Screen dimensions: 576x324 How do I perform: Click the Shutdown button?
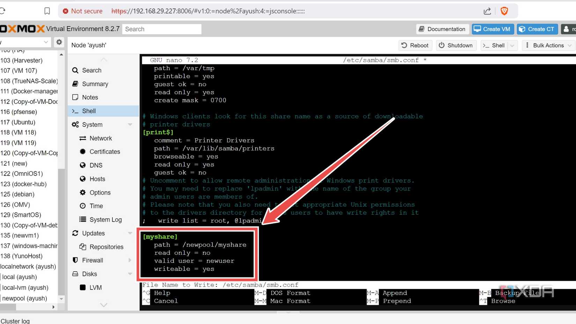click(456, 45)
